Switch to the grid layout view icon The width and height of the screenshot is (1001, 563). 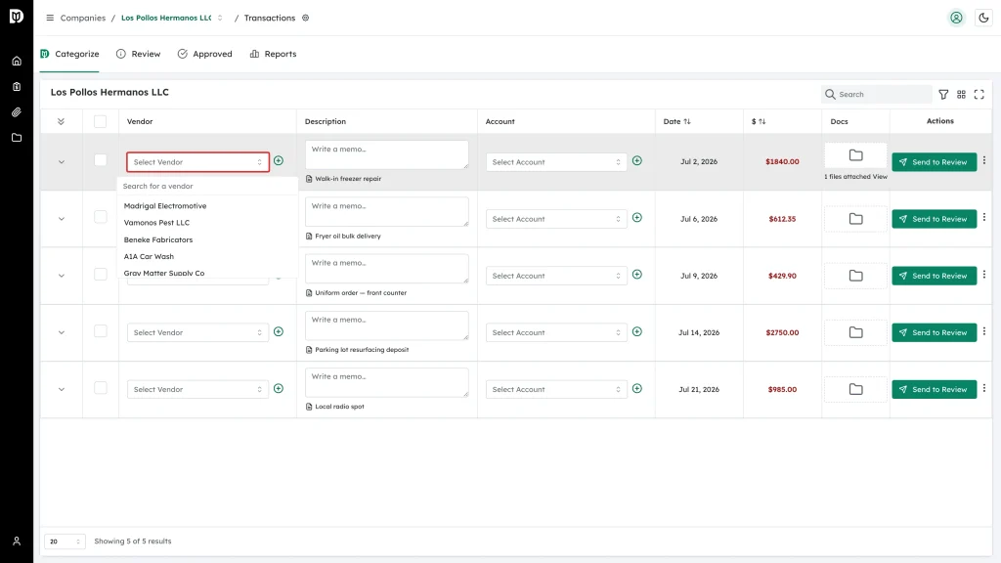point(962,95)
